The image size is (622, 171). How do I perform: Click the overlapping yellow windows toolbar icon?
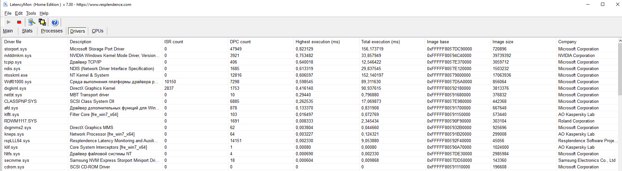[x=42, y=22]
